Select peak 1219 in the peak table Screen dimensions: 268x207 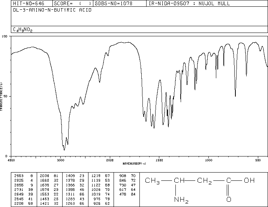click(96, 176)
